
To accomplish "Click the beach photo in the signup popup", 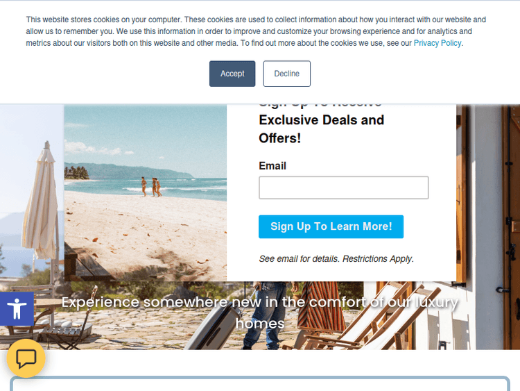I will click(x=146, y=192).
